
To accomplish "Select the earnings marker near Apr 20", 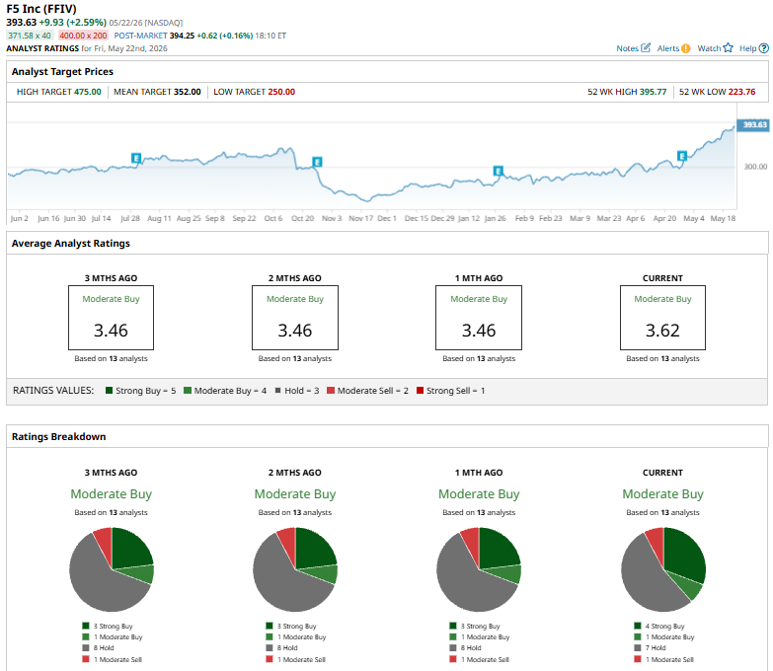I will [682, 156].
